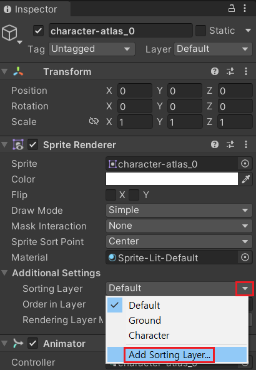Click the white Color swatch field

coord(172,179)
